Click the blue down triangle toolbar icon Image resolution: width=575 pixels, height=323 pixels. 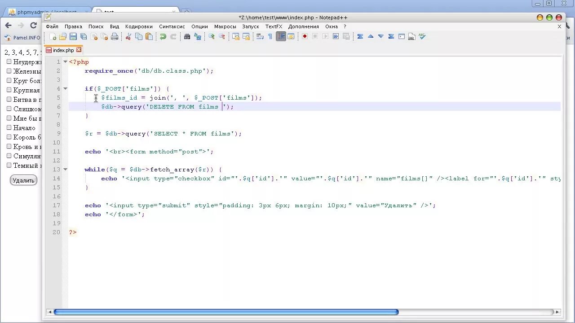[x=381, y=37]
